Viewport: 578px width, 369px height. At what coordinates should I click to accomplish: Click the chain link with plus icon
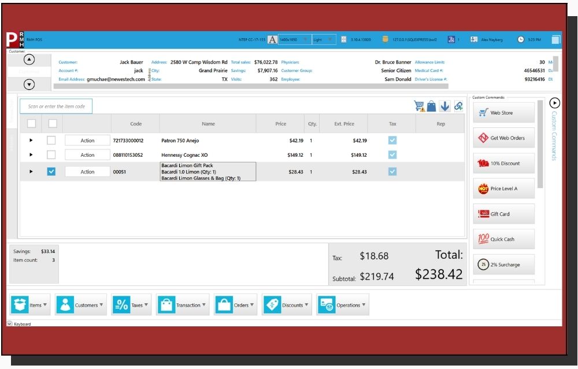[x=458, y=106]
